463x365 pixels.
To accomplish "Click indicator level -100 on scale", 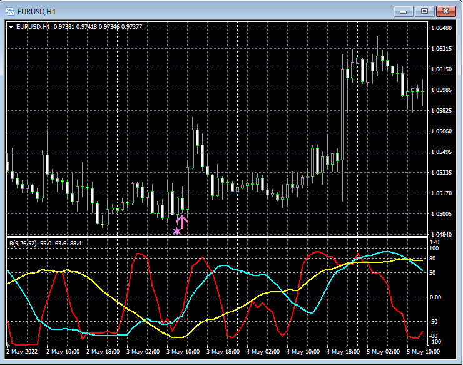I will coord(435,342).
